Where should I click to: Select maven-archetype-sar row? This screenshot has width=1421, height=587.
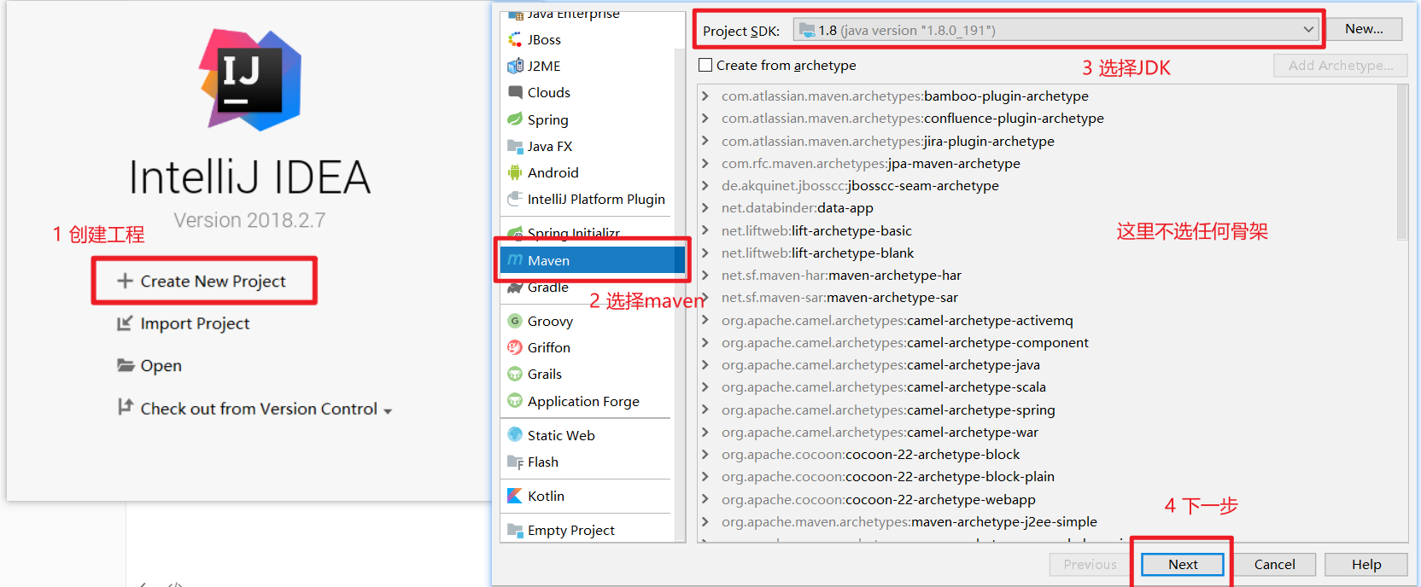1047,297
